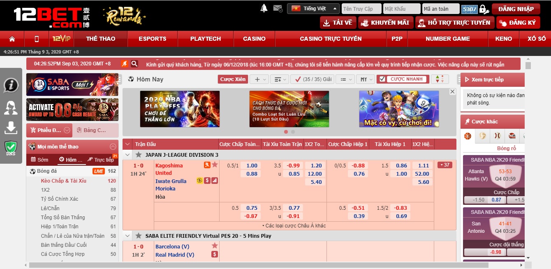Click the football icon beside Bóng đá
Screen dimensions: 551x269
(x=32, y=171)
